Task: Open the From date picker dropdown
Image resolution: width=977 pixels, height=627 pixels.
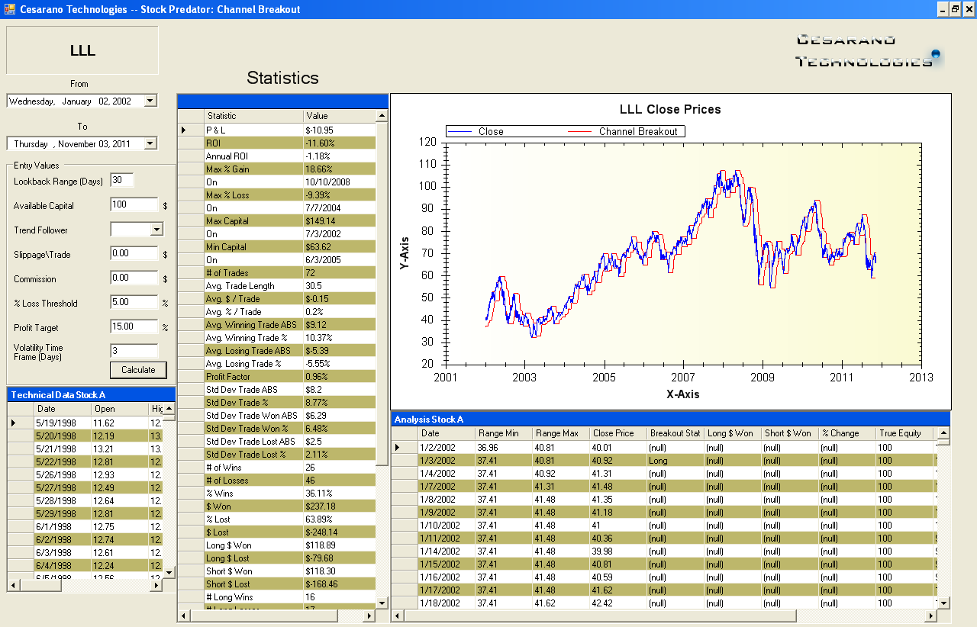Action: point(150,101)
